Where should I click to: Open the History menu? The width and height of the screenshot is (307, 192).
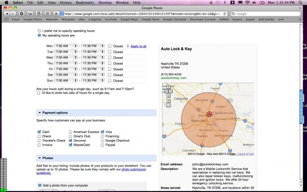(66, 3)
